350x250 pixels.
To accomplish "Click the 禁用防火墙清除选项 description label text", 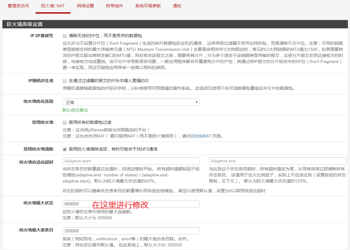I will (113, 149).
